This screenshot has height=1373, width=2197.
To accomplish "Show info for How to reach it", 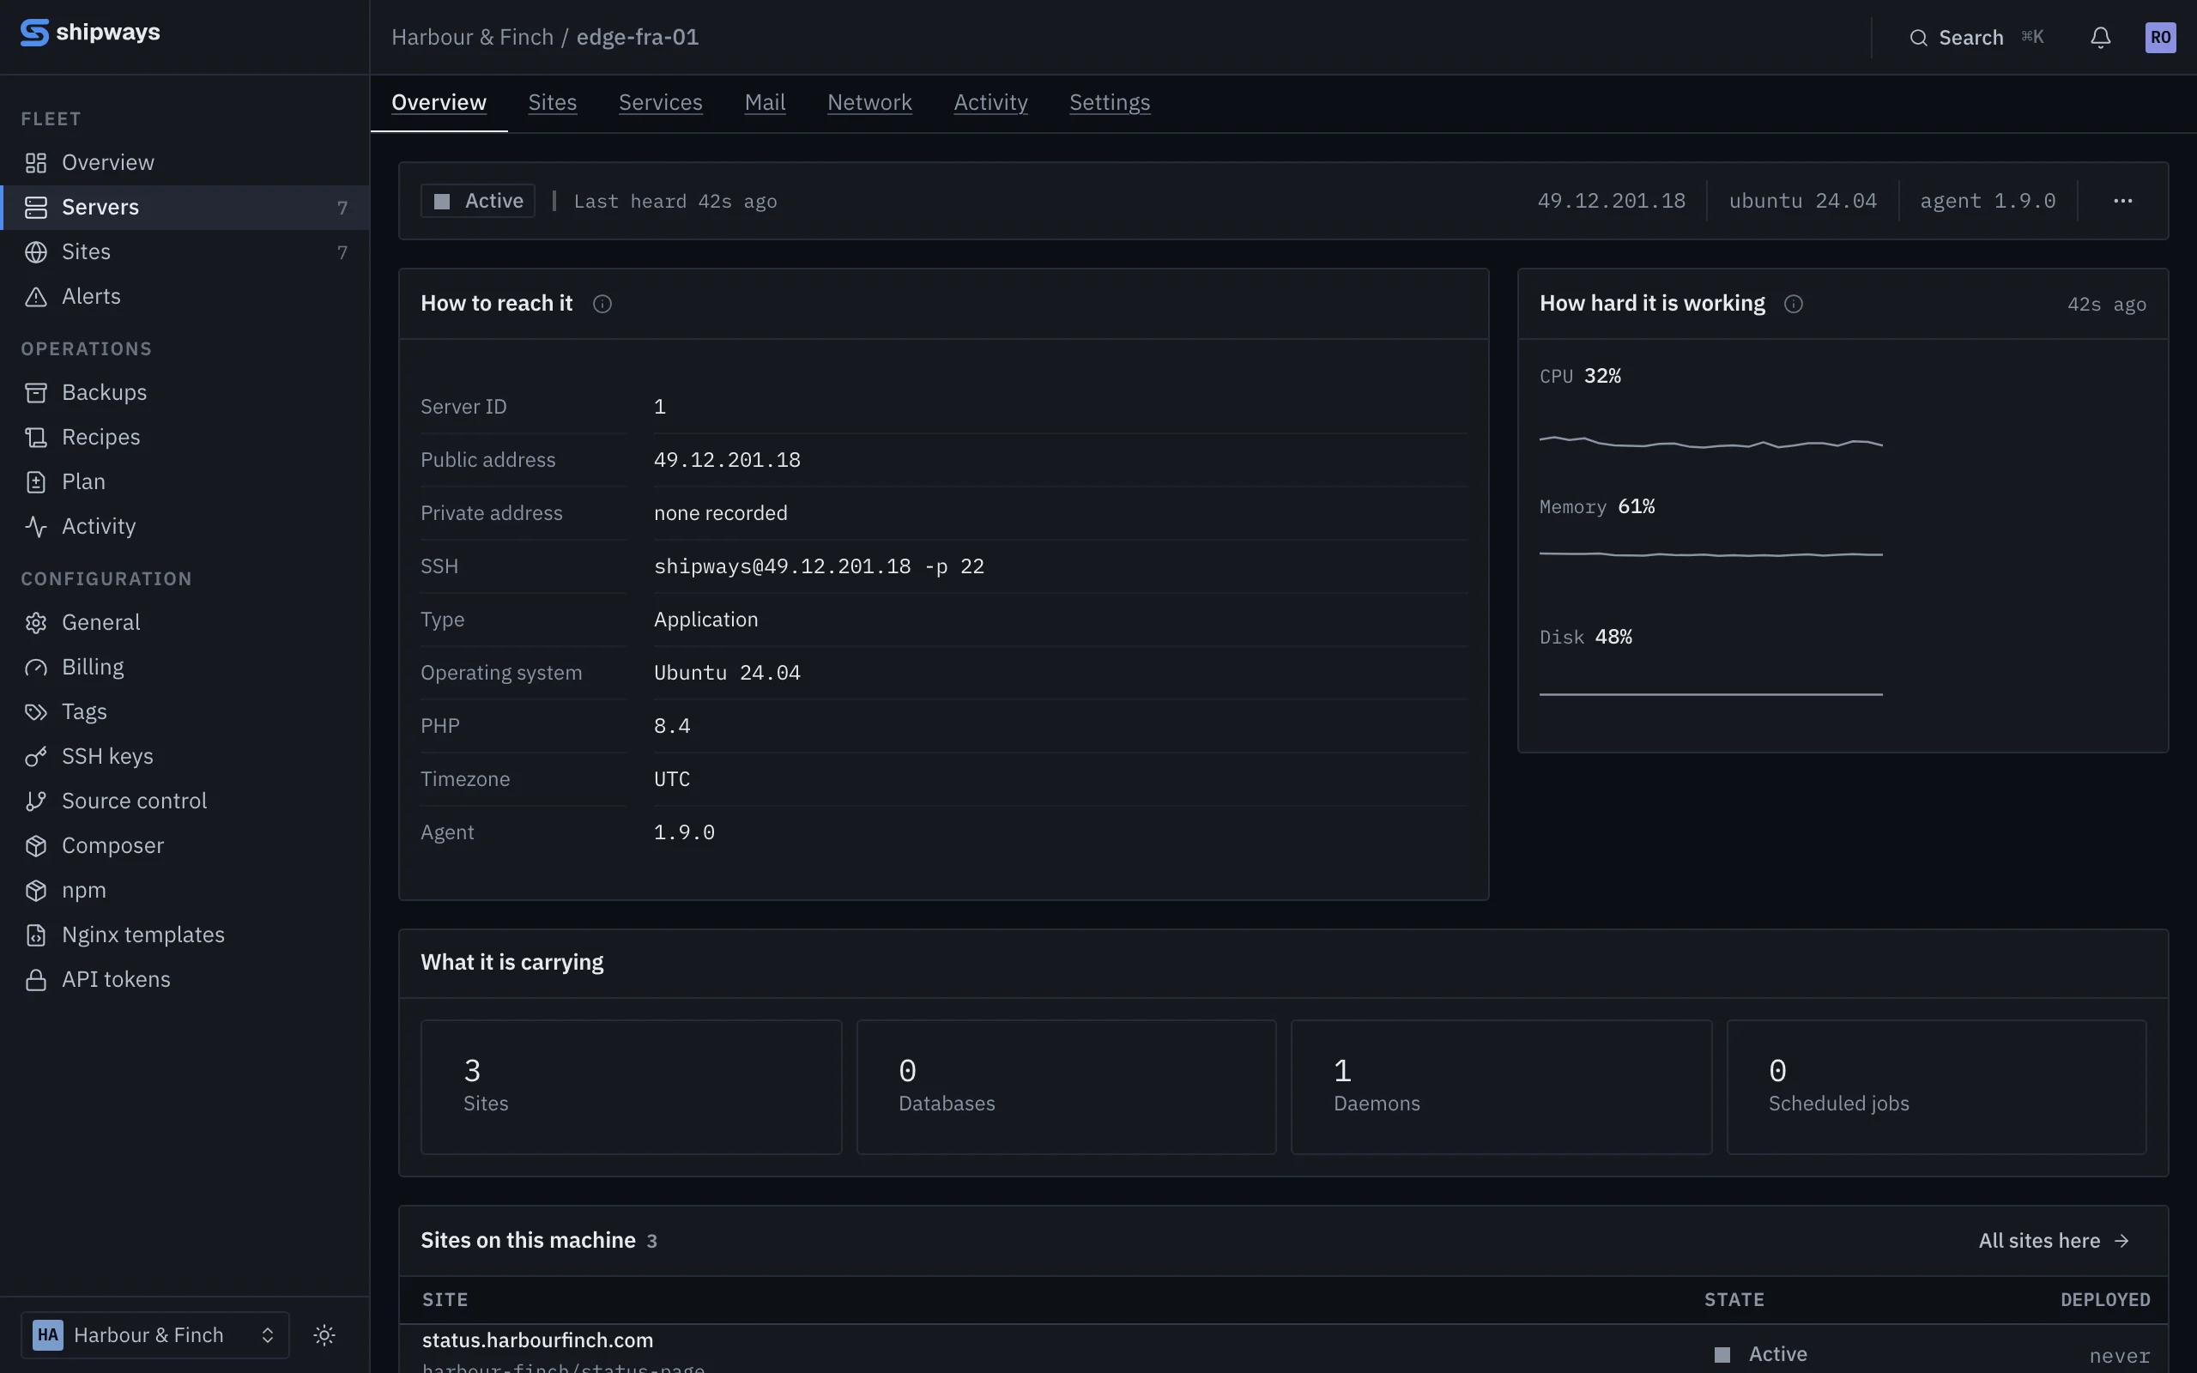I will pos(602,304).
